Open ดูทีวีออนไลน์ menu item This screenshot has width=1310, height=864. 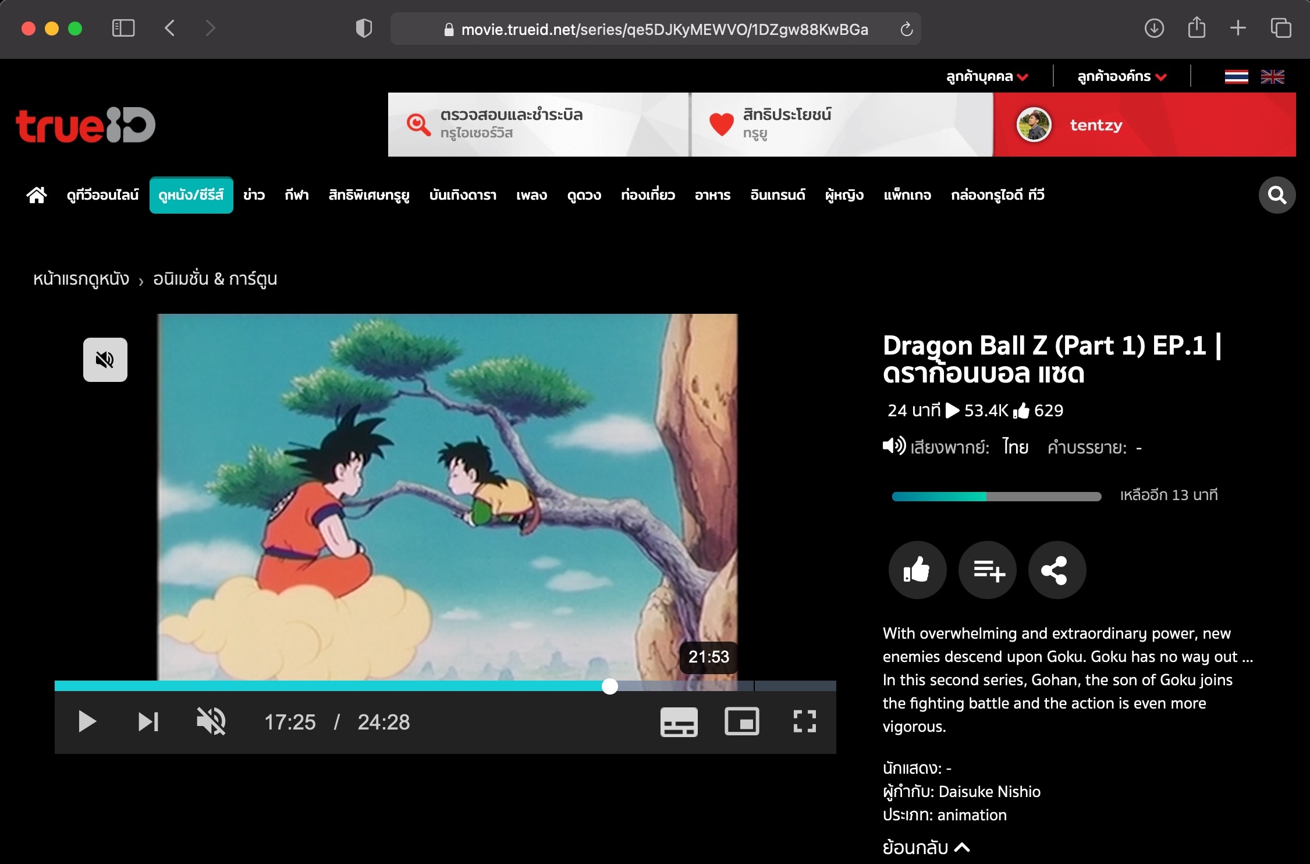tap(102, 195)
